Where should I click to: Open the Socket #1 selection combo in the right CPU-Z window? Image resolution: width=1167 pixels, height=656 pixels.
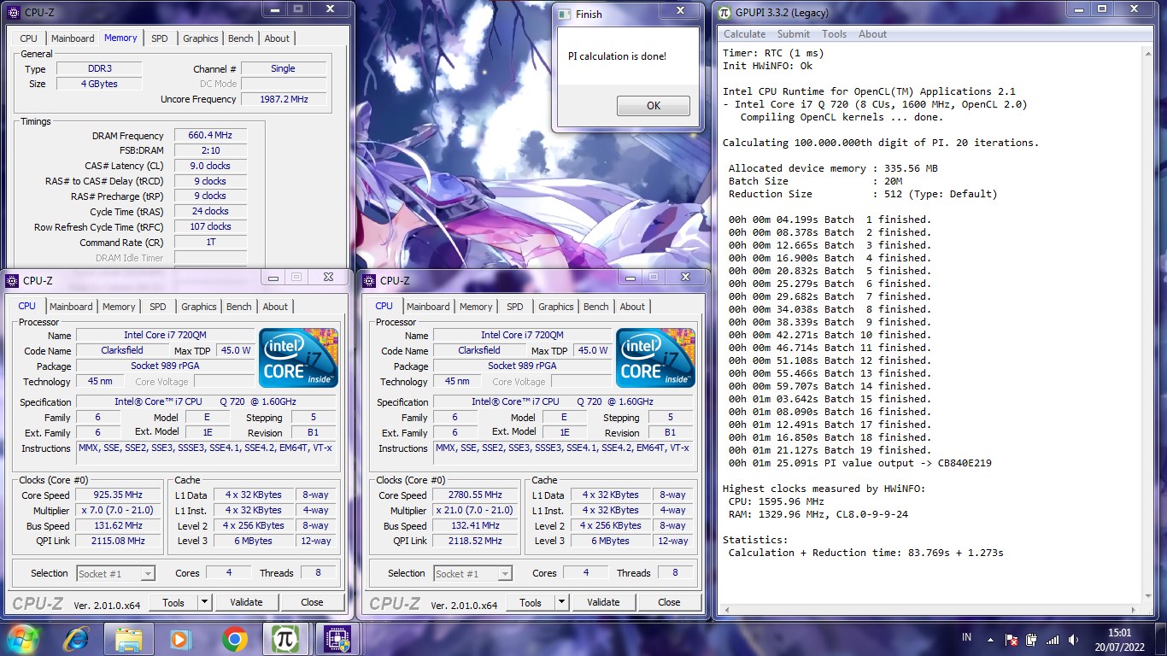click(x=473, y=574)
